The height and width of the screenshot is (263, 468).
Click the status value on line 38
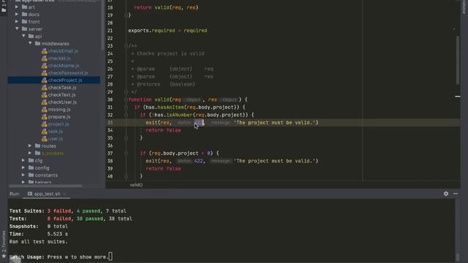coord(198,161)
